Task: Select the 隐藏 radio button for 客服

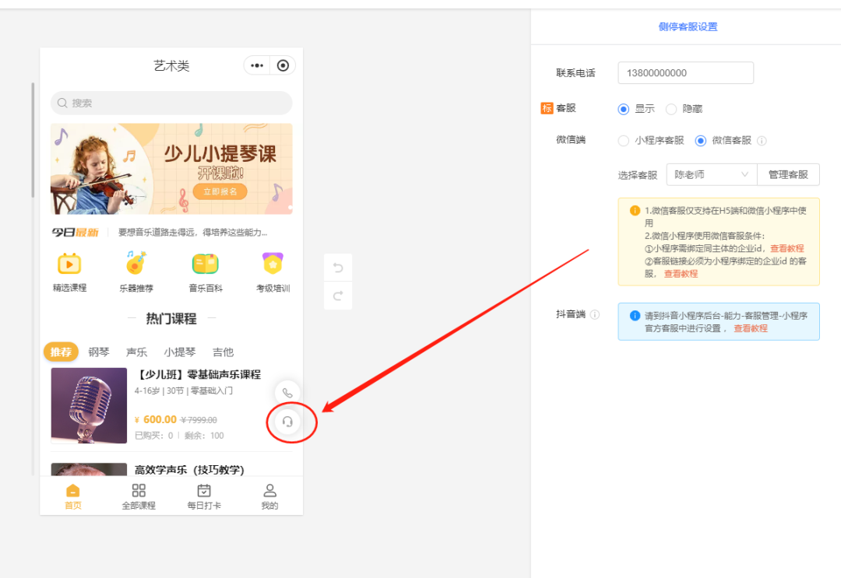Action: [670, 109]
